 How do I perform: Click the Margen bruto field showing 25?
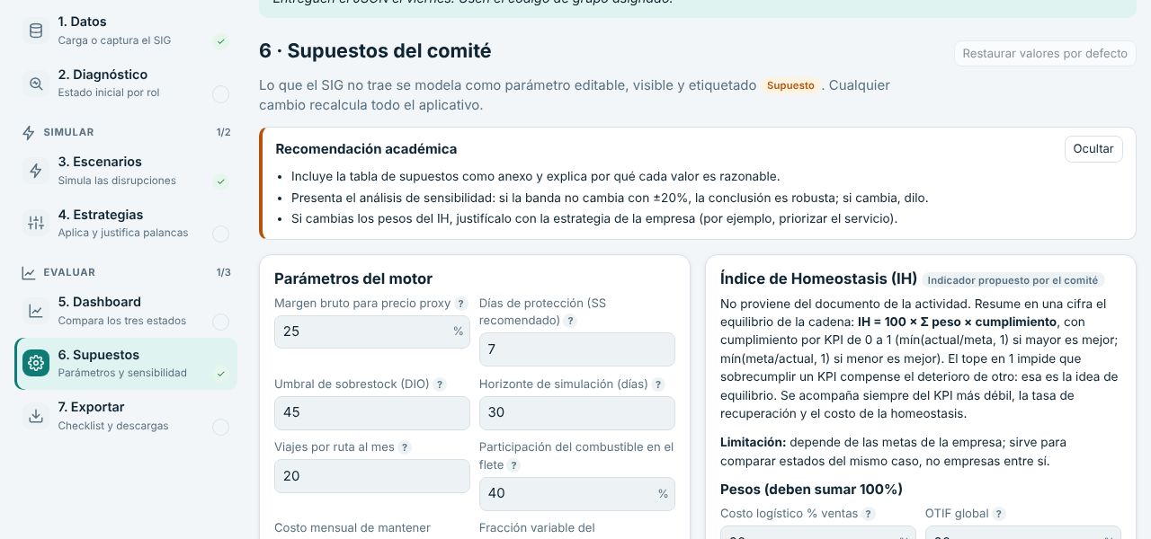click(x=372, y=331)
